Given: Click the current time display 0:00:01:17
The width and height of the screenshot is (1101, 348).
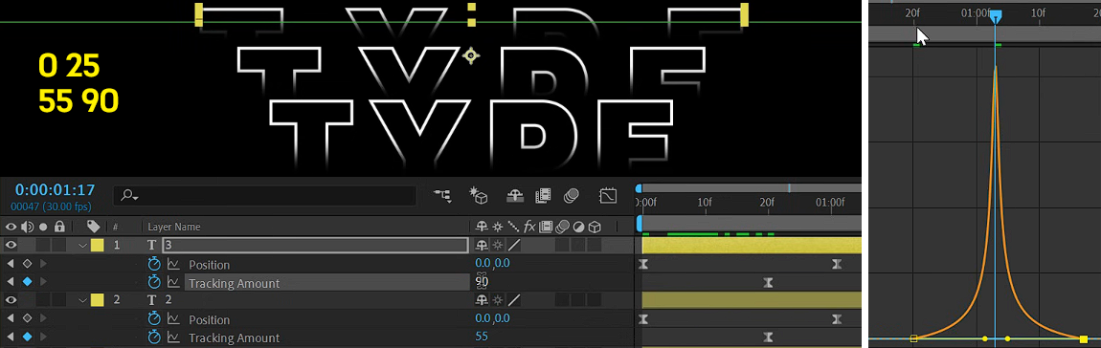Looking at the screenshot, I should click(55, 190).
